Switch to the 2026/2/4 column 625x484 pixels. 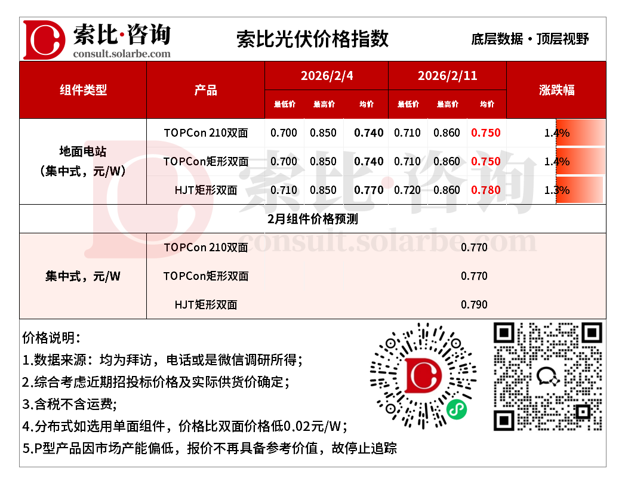pyautogui.click(x=326, y=76)
